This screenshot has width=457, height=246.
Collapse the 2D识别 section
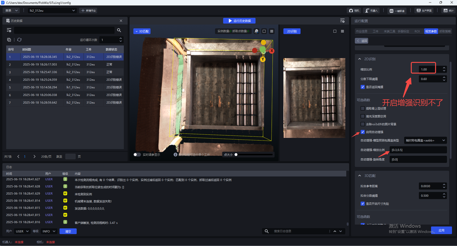[360, 59]
